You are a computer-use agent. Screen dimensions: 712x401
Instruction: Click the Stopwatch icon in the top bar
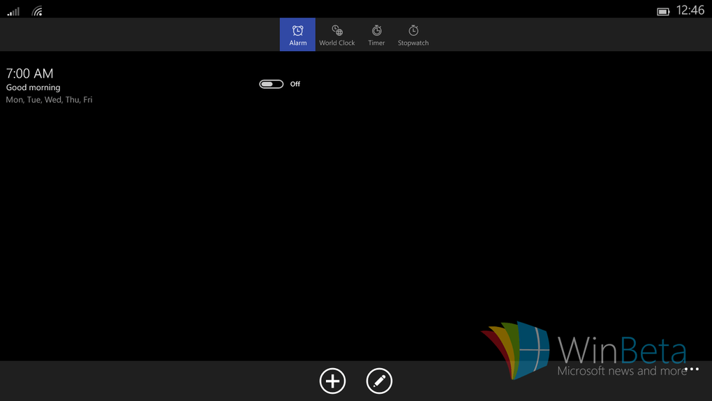click(413, 30)
